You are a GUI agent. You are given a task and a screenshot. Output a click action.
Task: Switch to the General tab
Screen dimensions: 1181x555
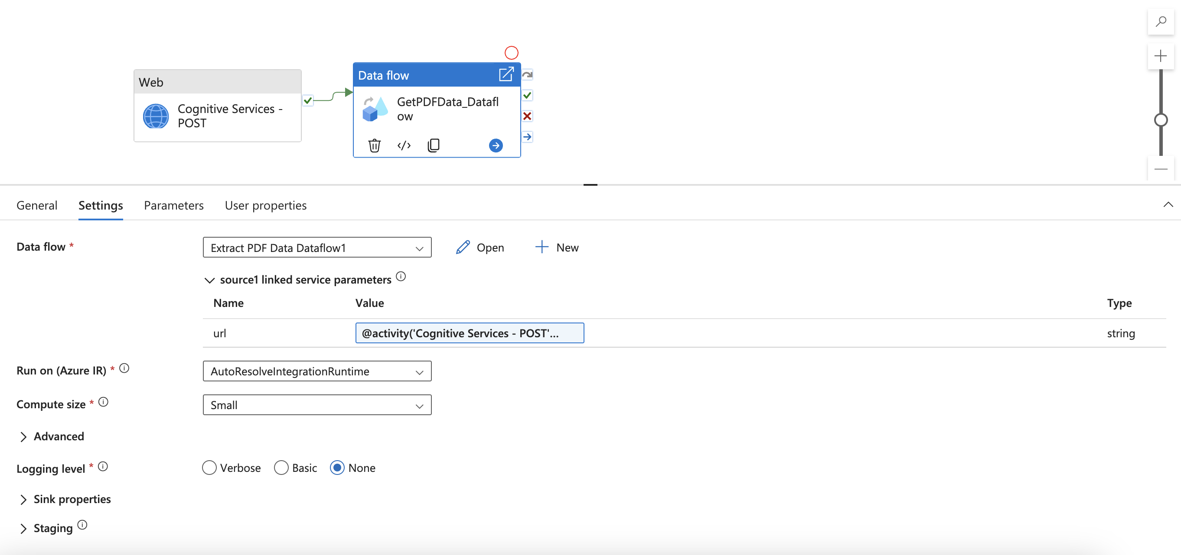click(x=37, y=205)
